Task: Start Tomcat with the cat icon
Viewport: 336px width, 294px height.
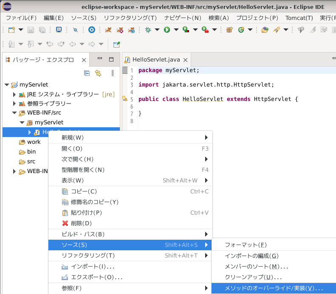Action: 108,30
